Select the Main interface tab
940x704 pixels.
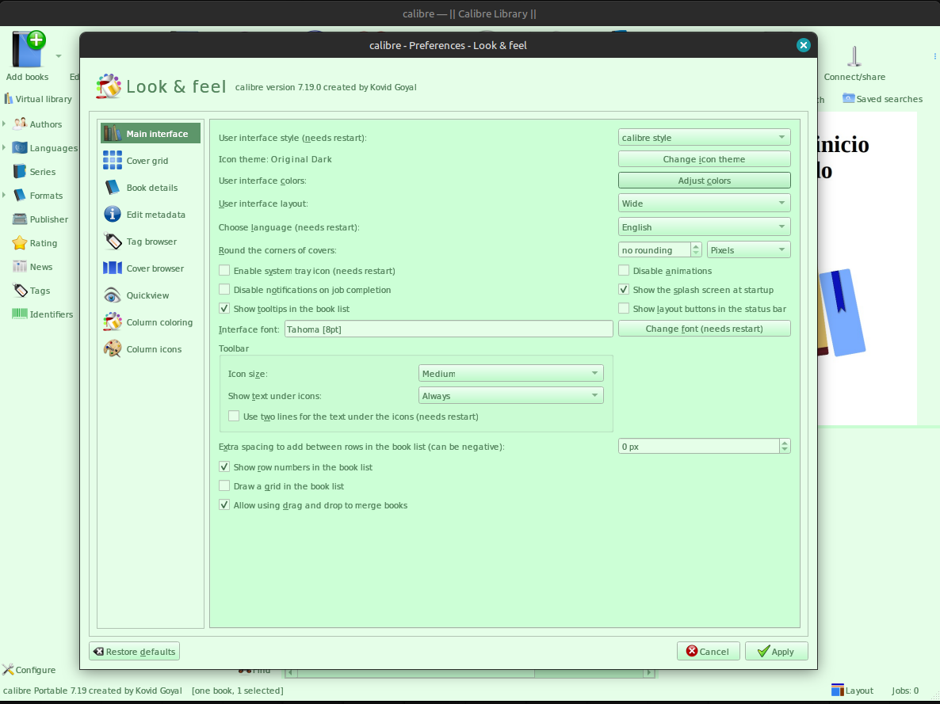[151, 134]
